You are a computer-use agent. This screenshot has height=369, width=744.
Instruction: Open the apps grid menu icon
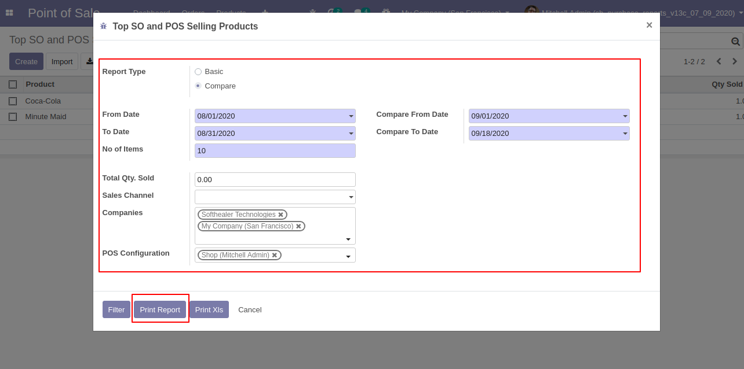9,12
